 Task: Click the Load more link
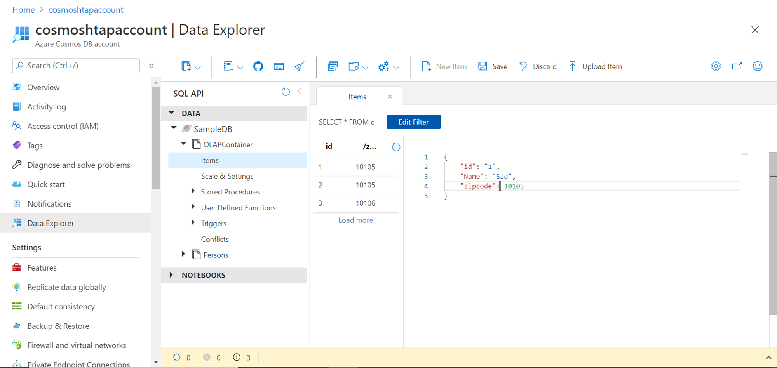[x=355, y=220]
